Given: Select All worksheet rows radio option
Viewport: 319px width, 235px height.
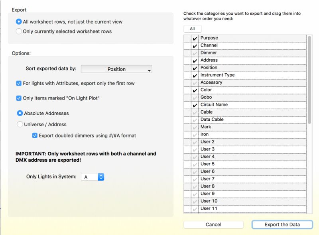Looking at the screenshot, I should point(18,22).
